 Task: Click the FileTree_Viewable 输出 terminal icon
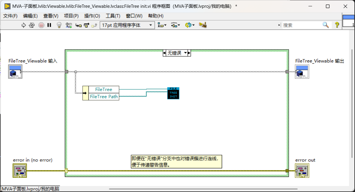tap(302, 71)
